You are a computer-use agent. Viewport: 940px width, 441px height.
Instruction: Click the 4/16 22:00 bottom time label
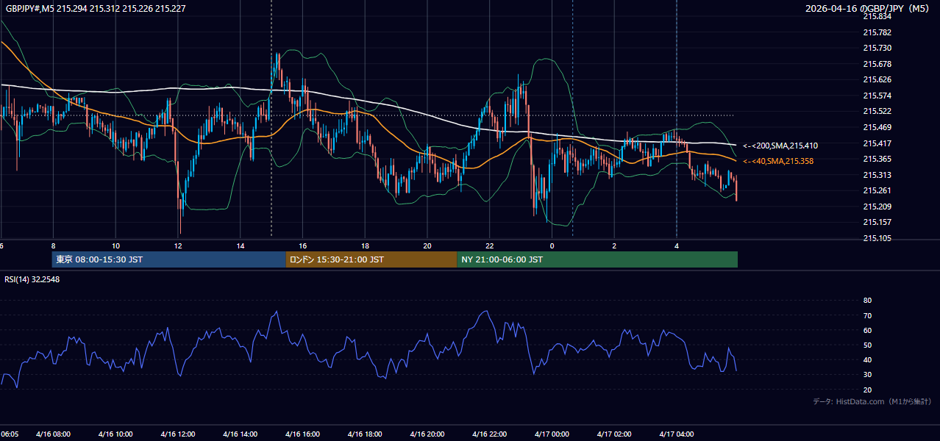point(489,434)
